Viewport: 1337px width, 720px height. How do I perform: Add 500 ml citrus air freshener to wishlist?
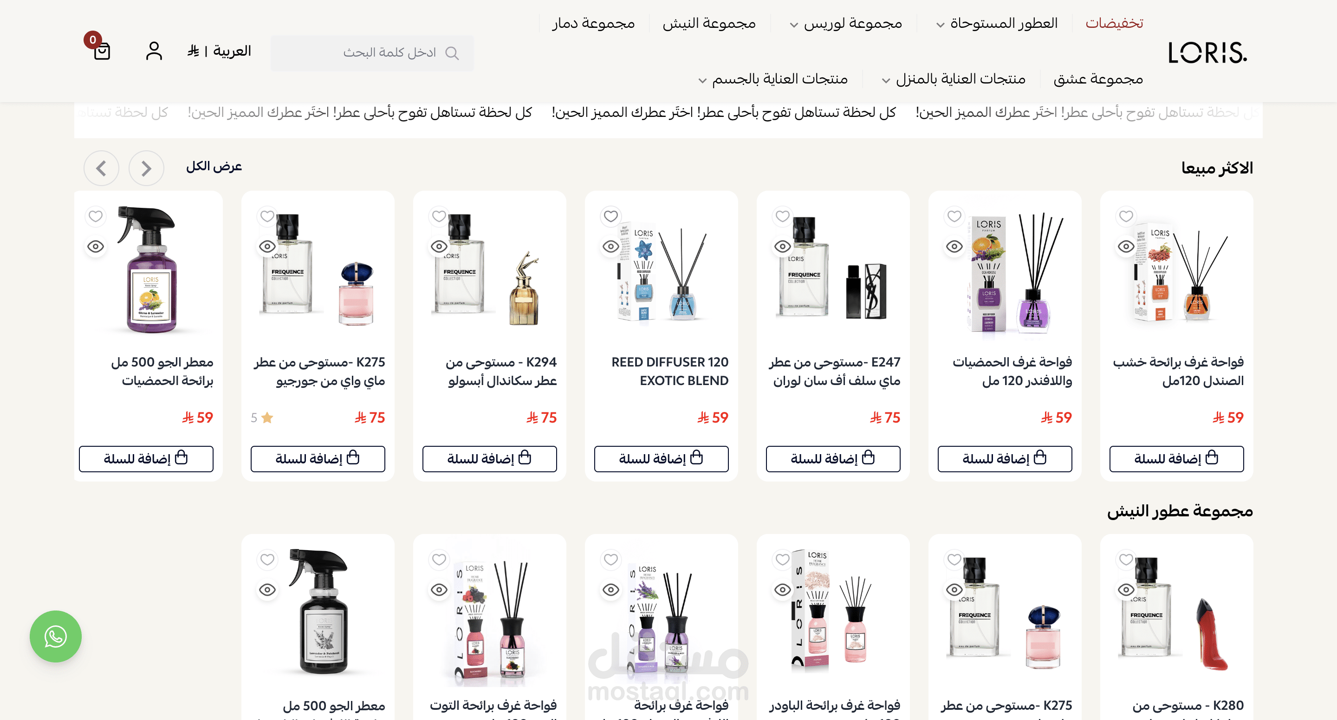(96, 216)
